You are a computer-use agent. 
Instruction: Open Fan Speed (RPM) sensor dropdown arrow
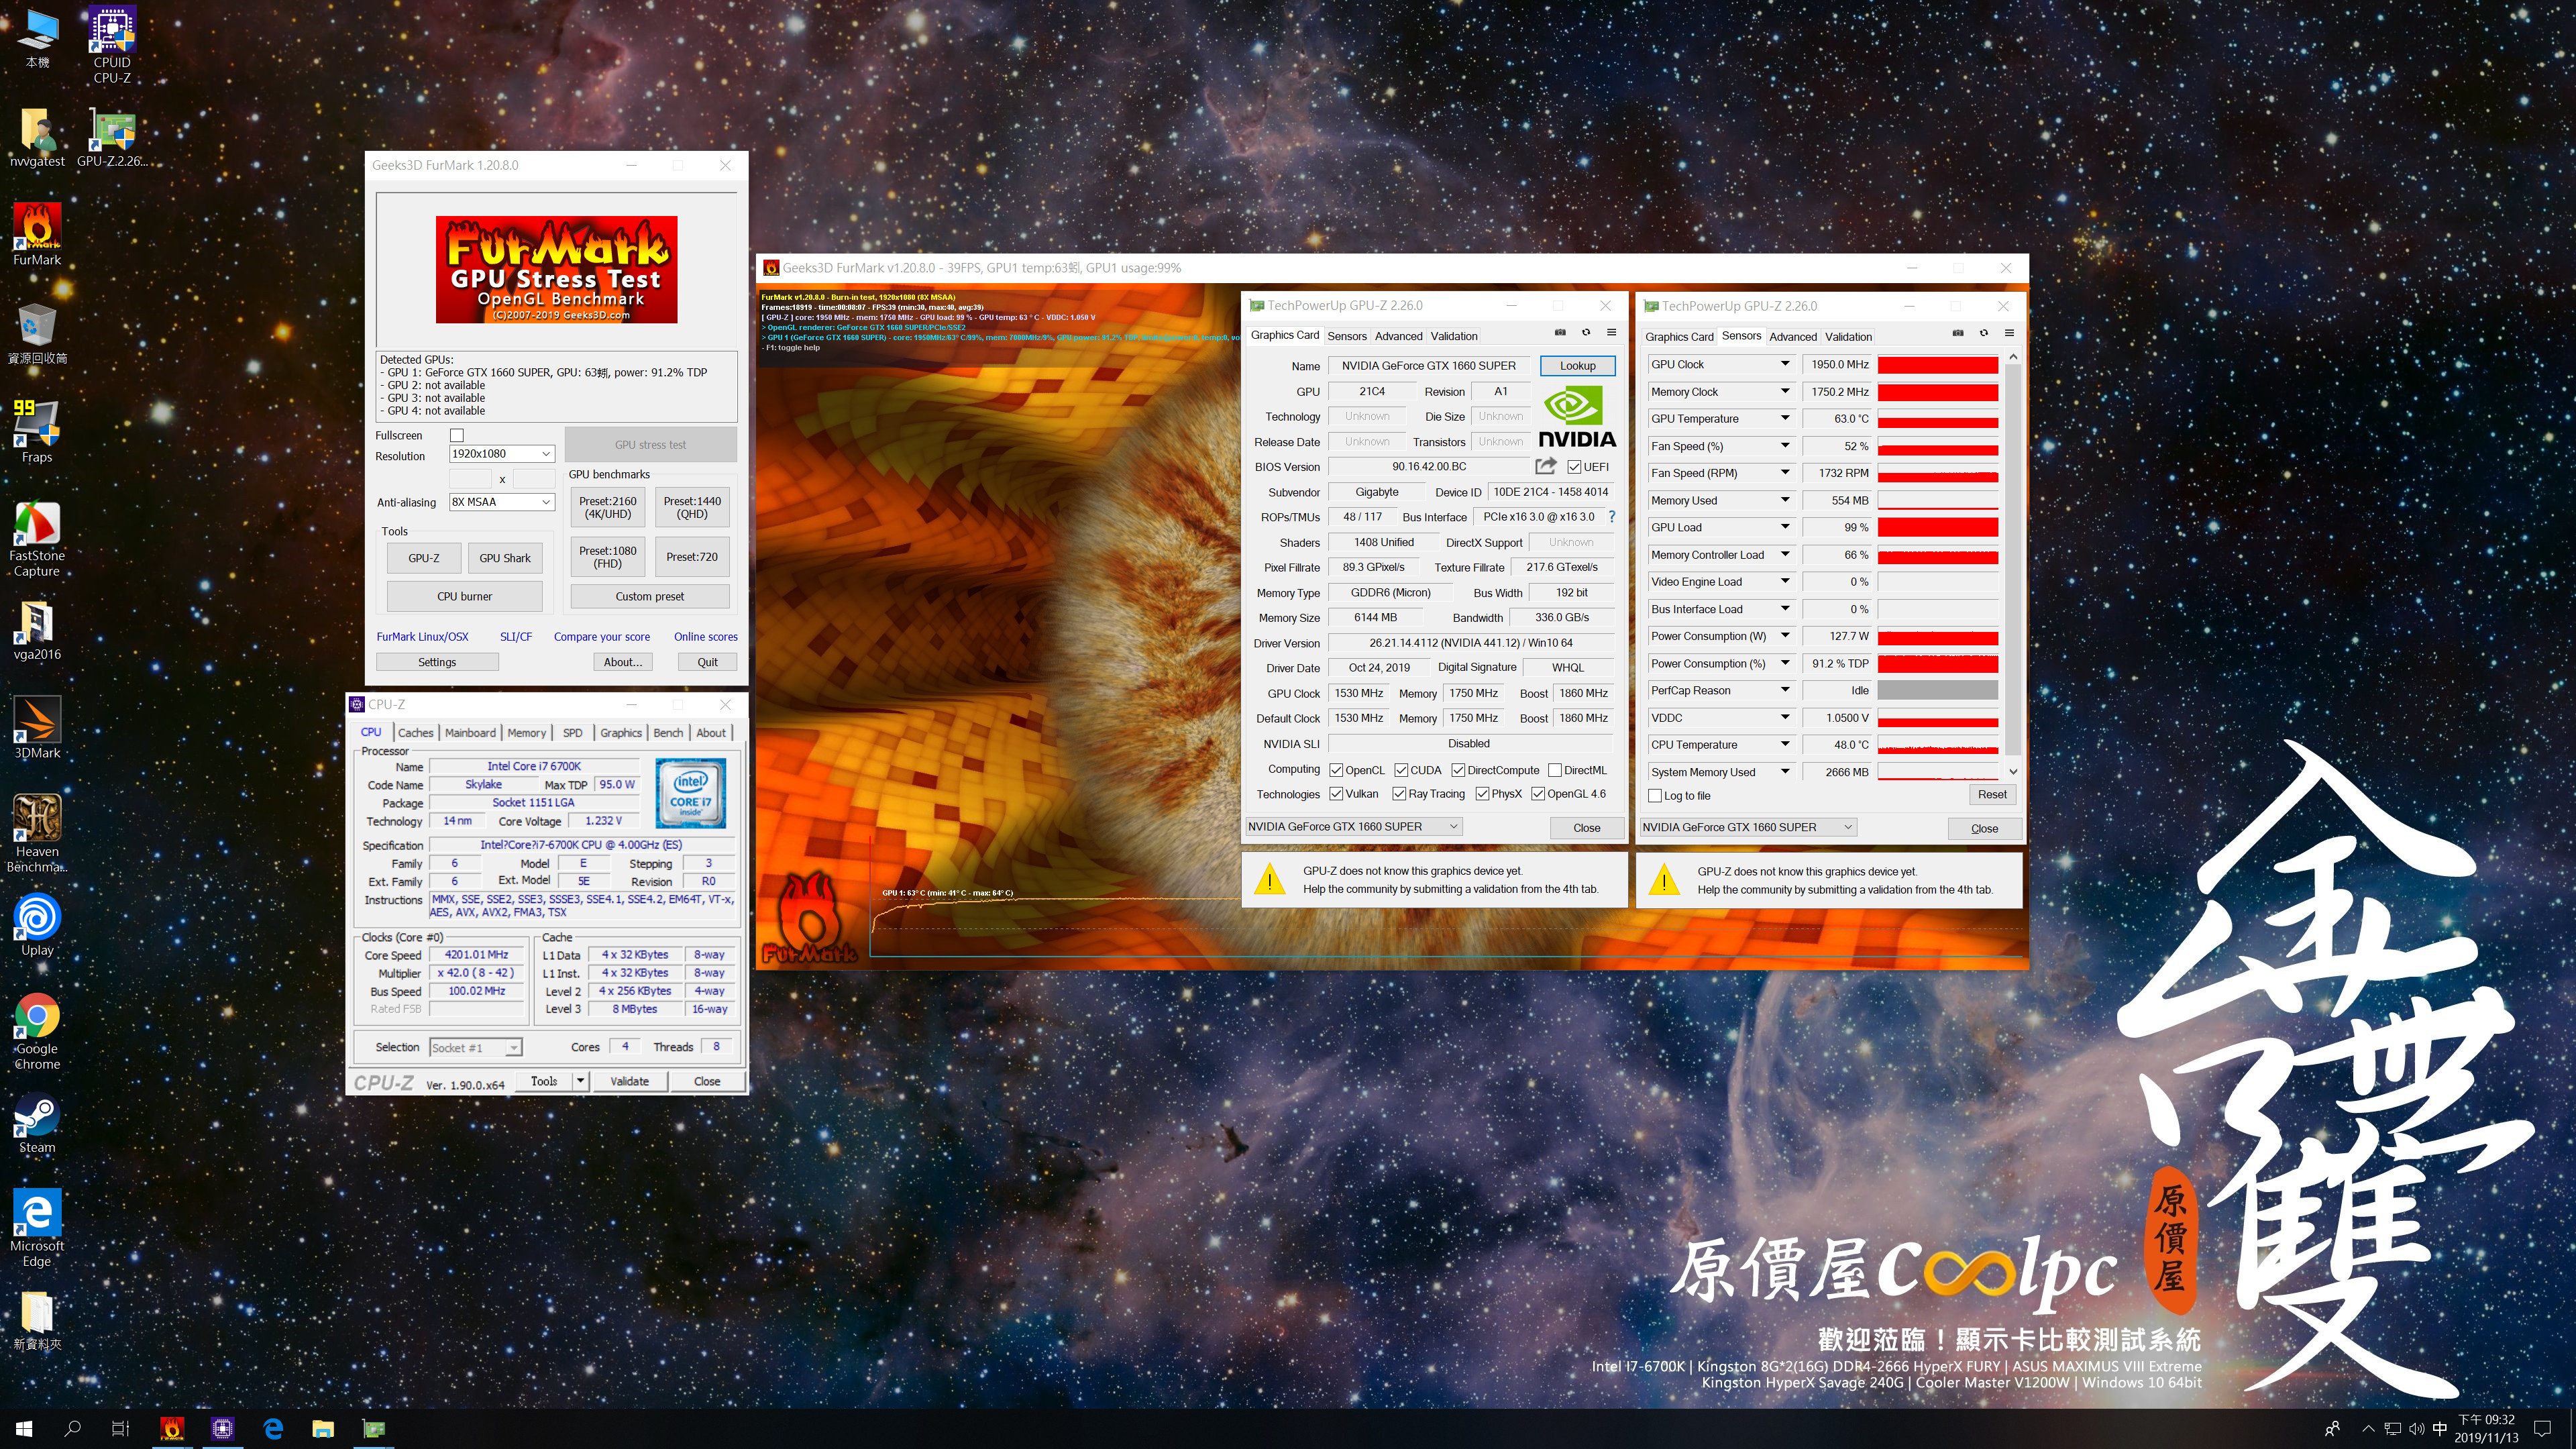point(1784,472)
